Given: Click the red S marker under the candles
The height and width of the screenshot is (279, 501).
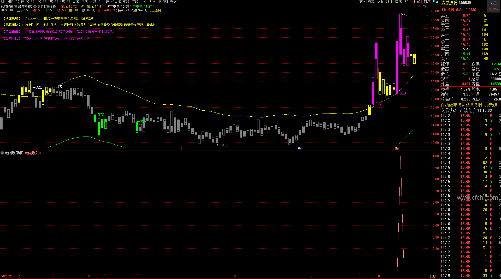Looking at the screenshot, I should coord(182,149).
